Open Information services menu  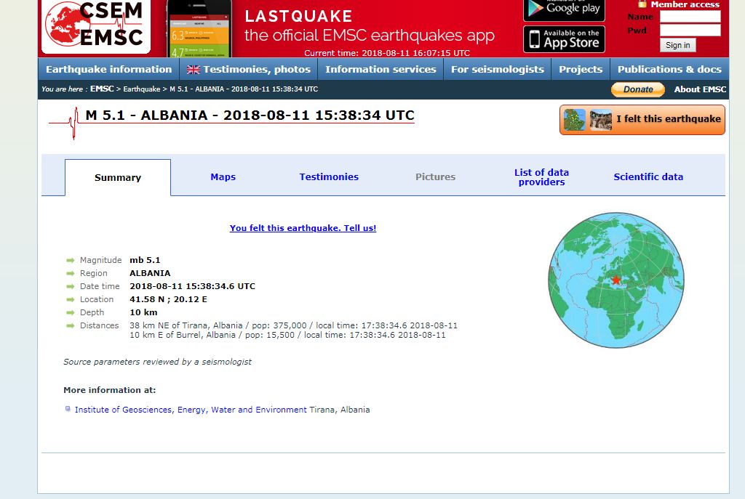click(381, 69)
